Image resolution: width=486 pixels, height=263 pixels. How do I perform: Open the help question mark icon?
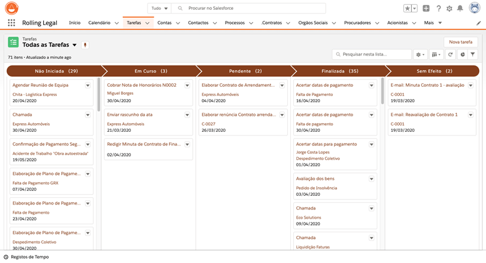point(438,9)
